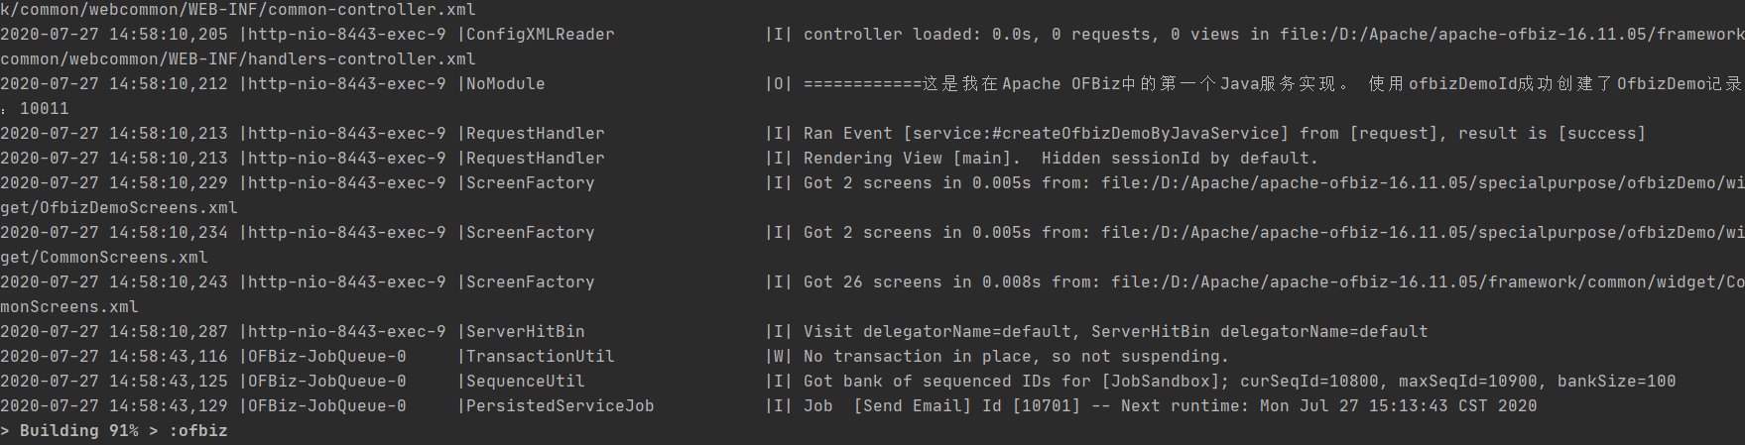This screenshot has width=1745, height=445.
Task: Click the No transaction in place warning text
Action: point(1016,357)
